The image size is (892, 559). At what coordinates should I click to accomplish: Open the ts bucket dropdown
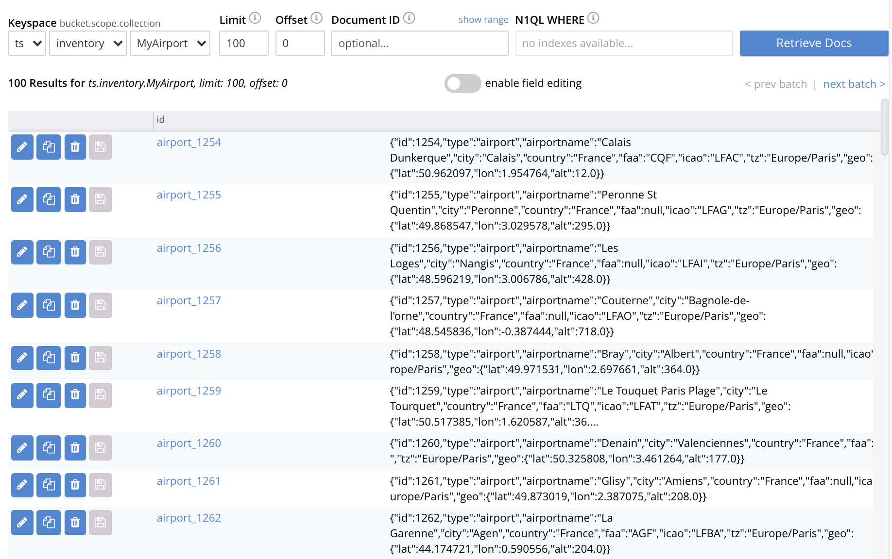pos(27,44)
